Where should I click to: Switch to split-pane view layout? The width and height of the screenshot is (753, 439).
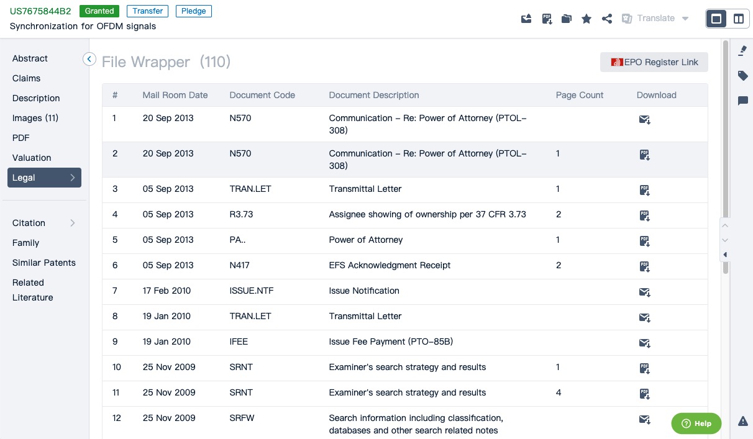[739, 19]
